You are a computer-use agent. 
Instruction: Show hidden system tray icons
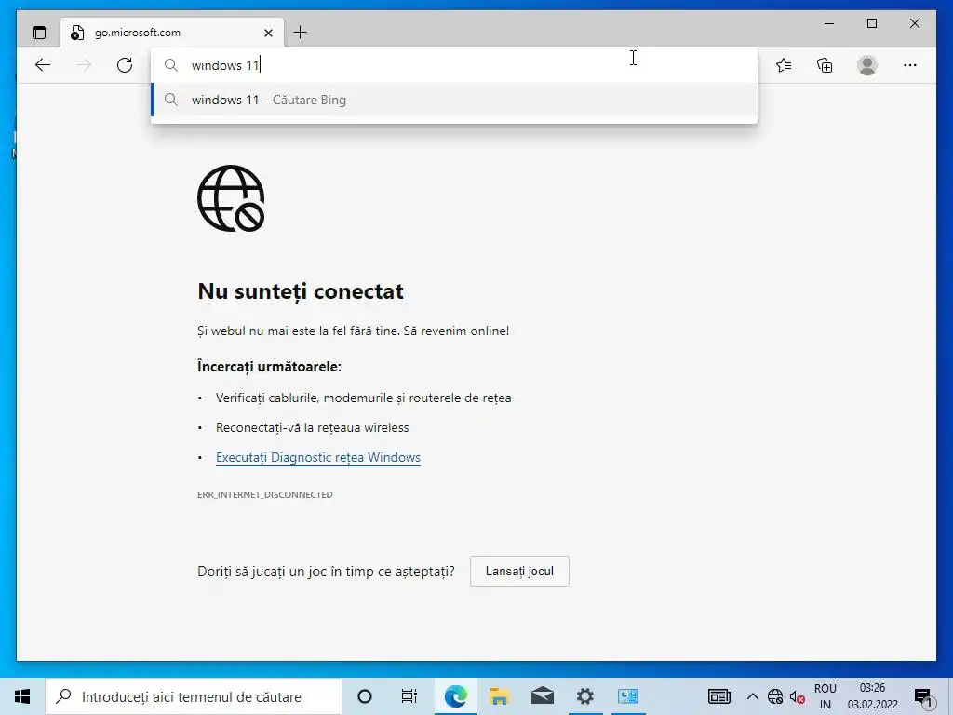click(x=752, y=696)
